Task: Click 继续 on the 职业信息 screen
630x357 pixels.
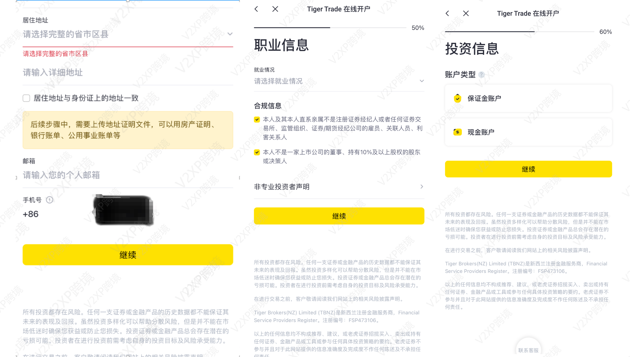Action: click(339, 216)
